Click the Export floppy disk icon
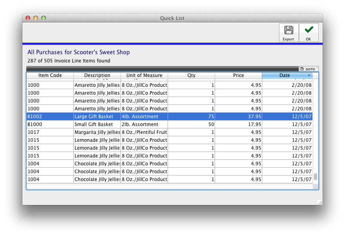345x236 pixels. pyautogui.click(x=288, y=30)
